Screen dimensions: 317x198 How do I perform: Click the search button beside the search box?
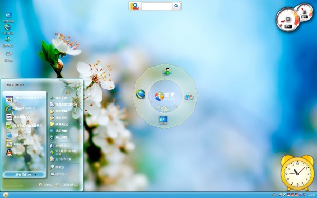pos(176,6)
